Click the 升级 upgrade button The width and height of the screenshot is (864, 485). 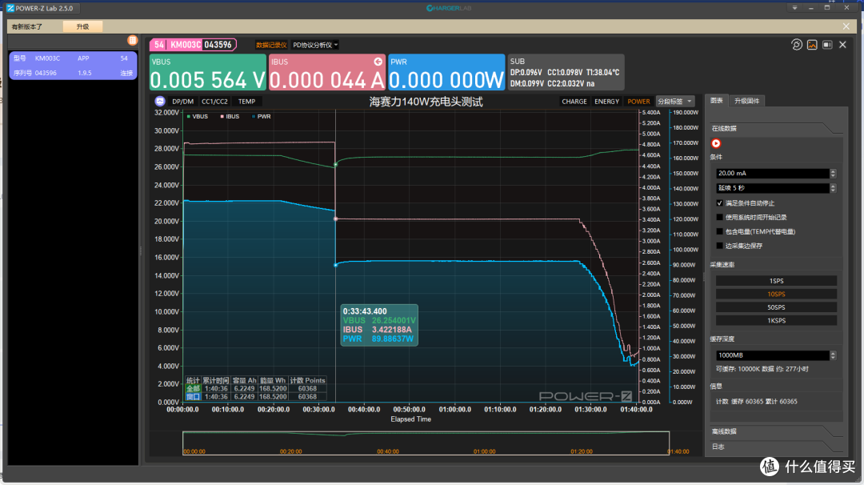coord(82,26)
